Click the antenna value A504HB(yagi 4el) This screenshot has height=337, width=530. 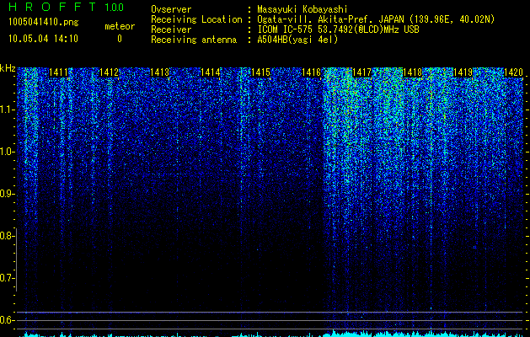tap(297, 40)
